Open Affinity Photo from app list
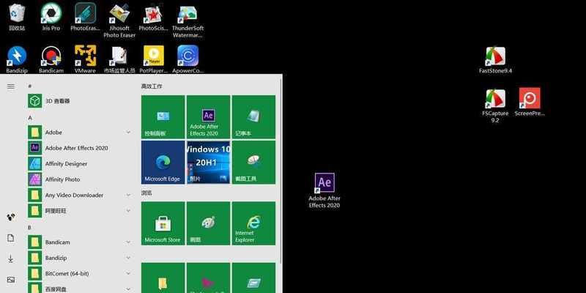This screenshot has width=586, height=293. pos(81,179)
